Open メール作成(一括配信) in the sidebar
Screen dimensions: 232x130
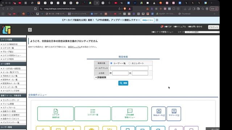click(x=12, y=69)
